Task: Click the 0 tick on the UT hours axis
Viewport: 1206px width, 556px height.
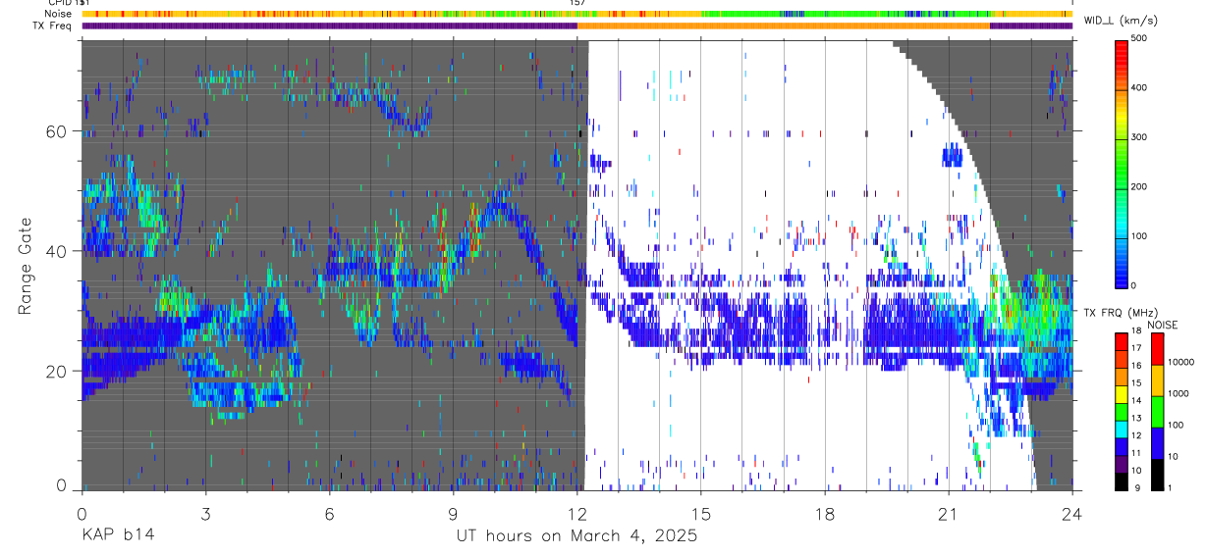Action: [82, 513]
